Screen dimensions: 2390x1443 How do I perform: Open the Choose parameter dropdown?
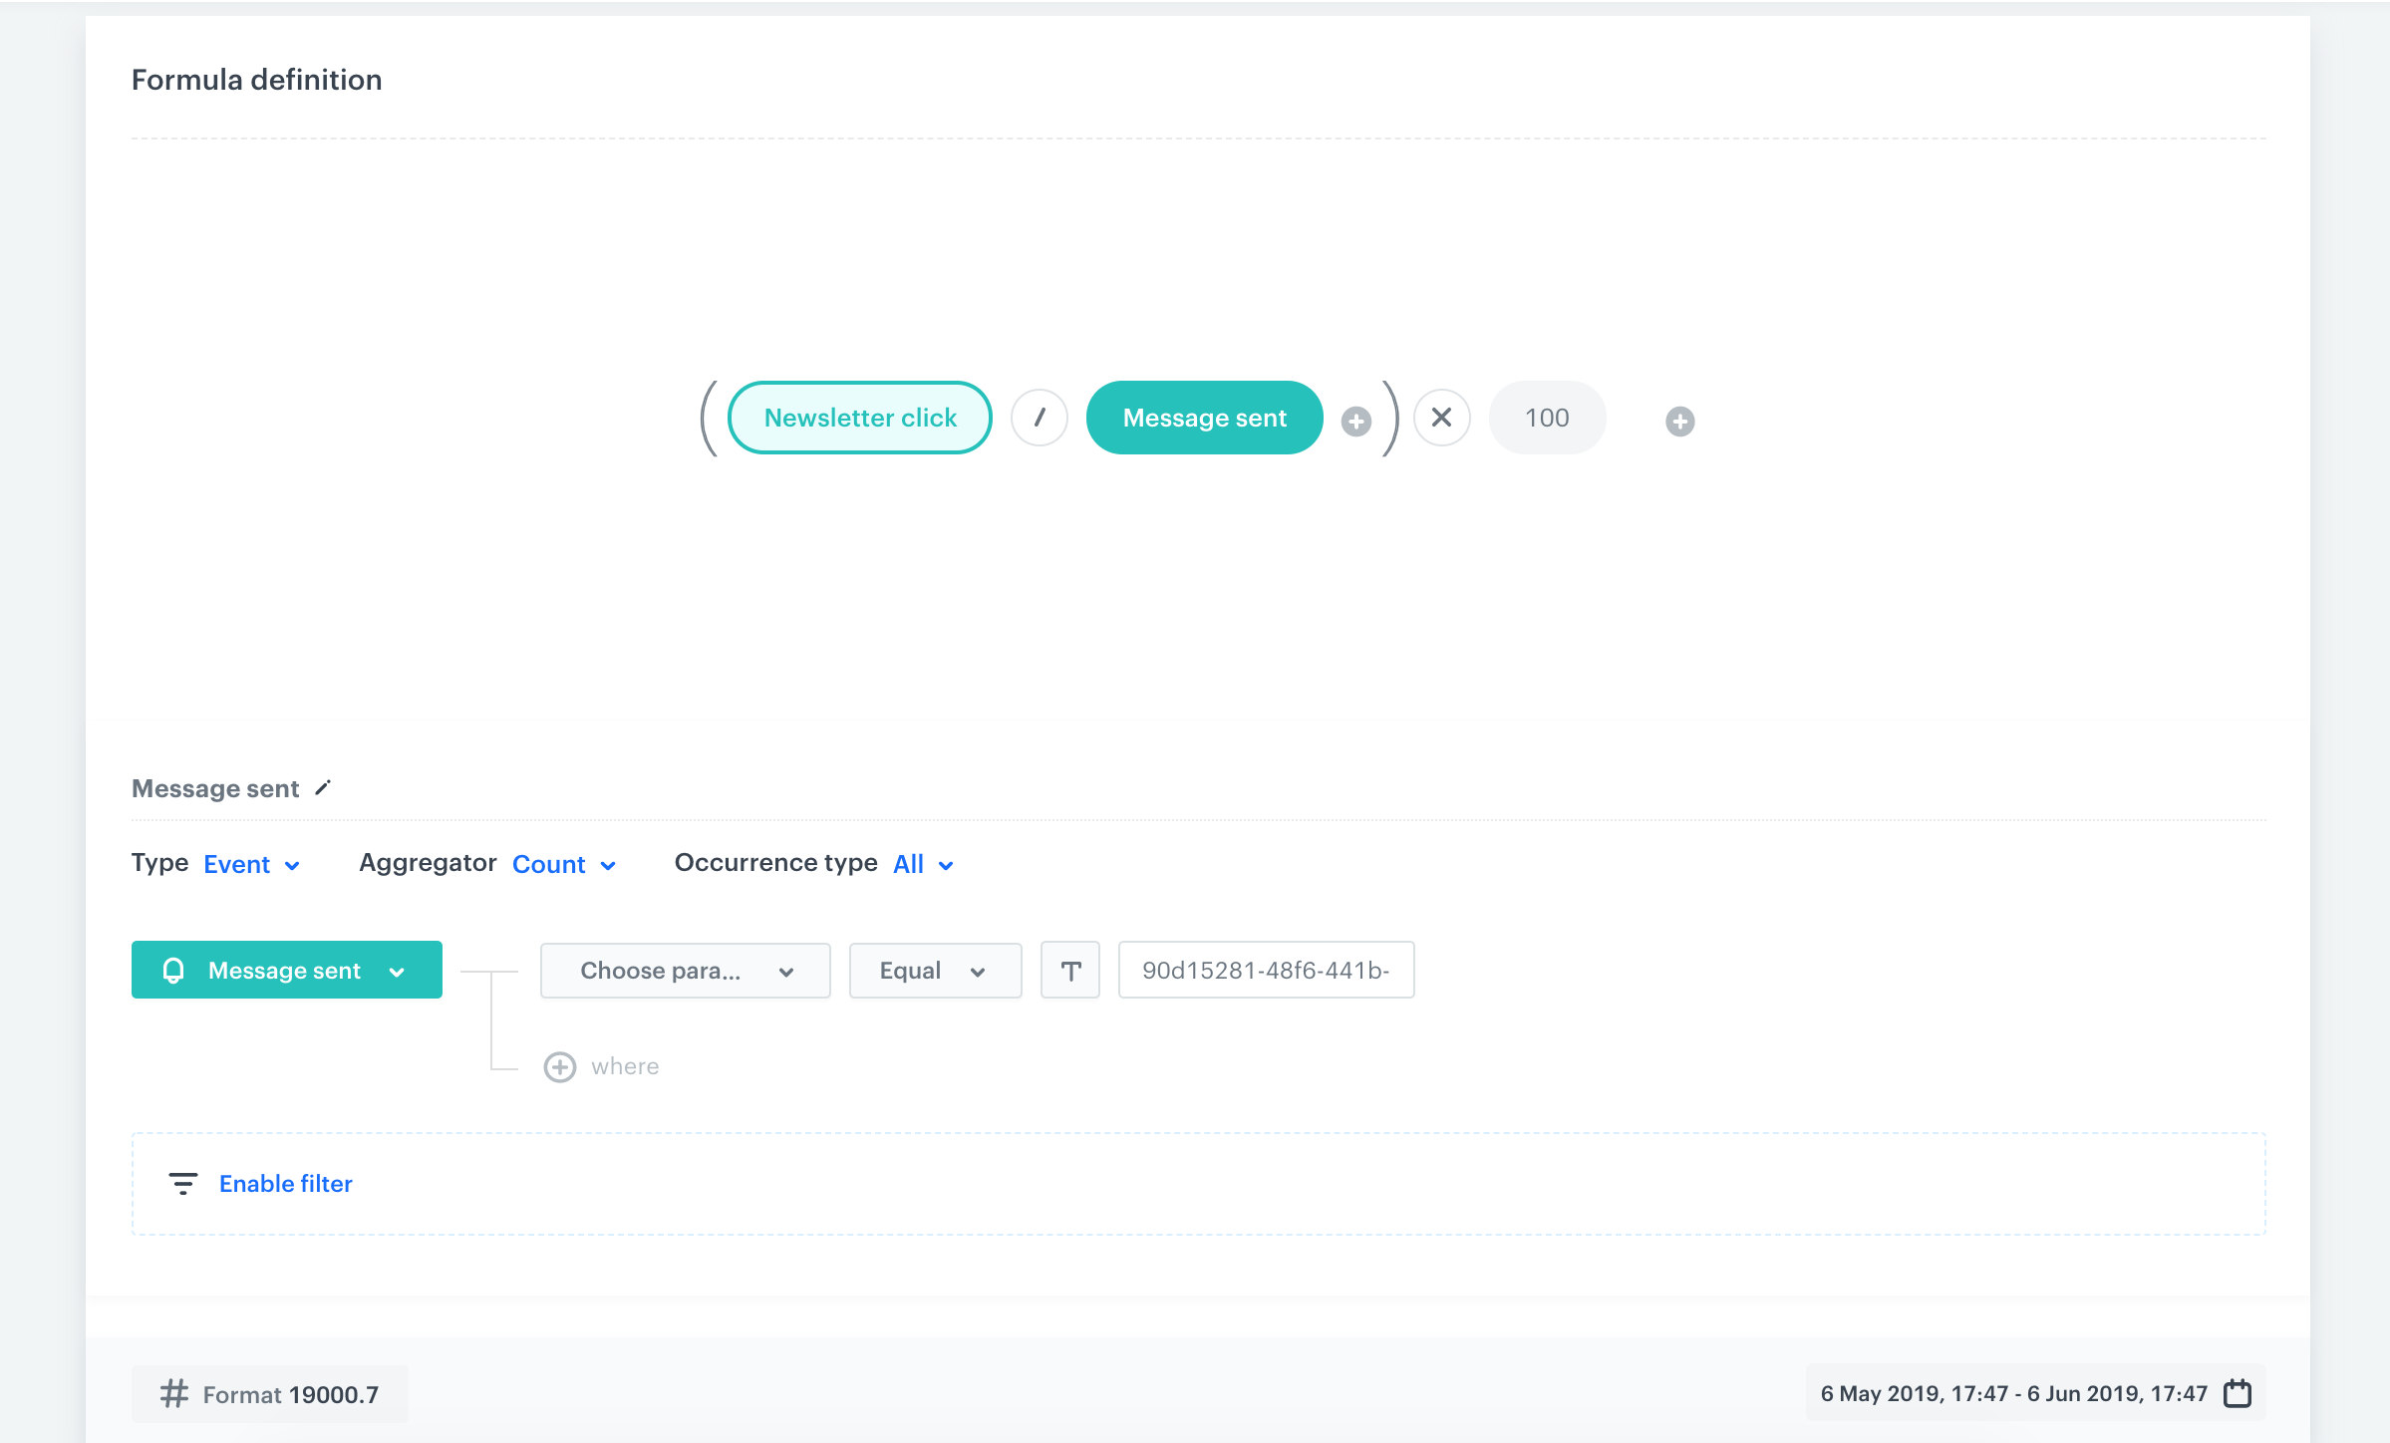686,971
